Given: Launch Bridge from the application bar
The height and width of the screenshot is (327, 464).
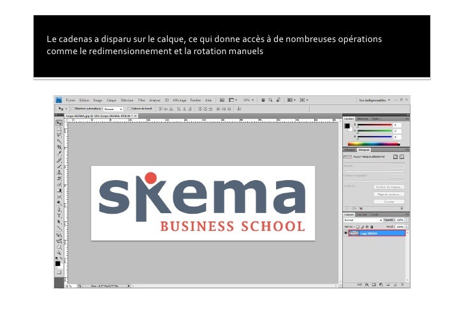Looking at the screenshot, I should tap(222, 100).
